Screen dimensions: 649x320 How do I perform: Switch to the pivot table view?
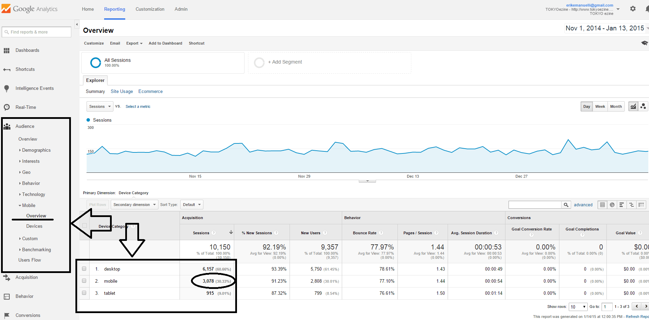click(x=641, y=205)
